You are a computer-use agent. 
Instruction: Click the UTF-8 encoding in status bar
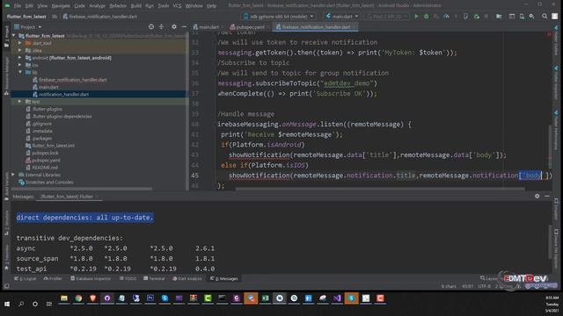coord(484,286)
